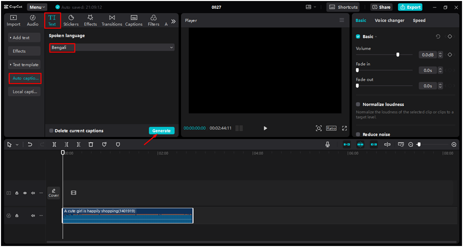The image size is (463, 247).
Task: Switch to Voice changer tab
Action: pos(389,21)
